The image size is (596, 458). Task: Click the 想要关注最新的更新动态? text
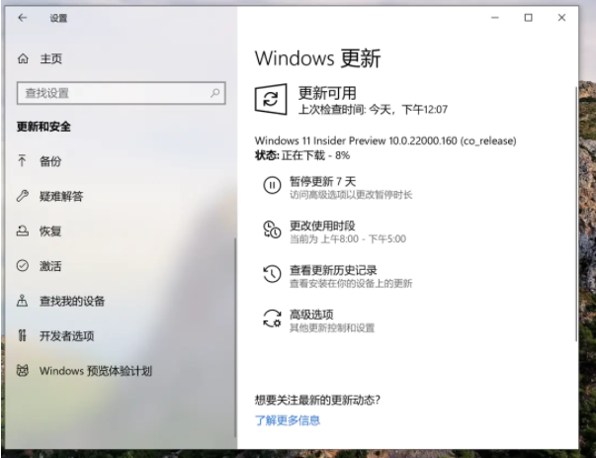coord(317,400)
